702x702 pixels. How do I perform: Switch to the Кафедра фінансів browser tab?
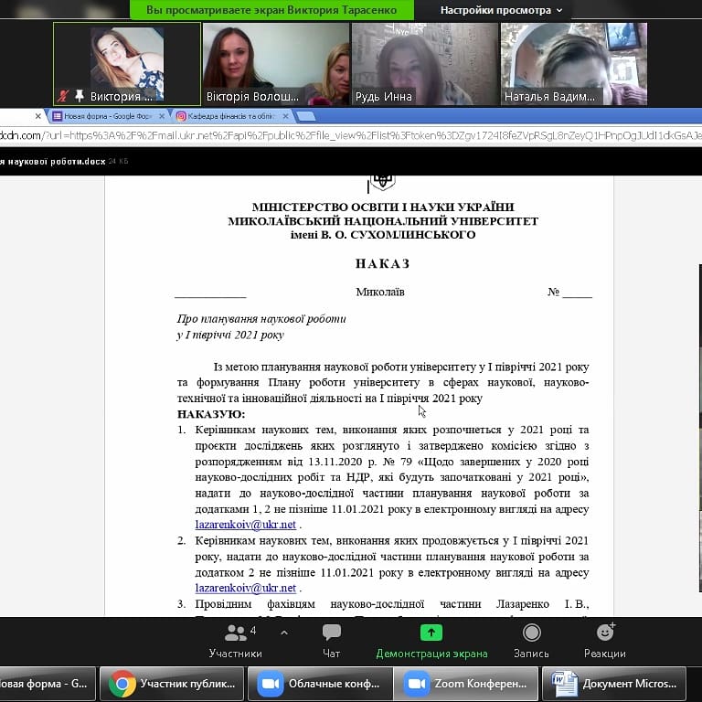[232, 116]
